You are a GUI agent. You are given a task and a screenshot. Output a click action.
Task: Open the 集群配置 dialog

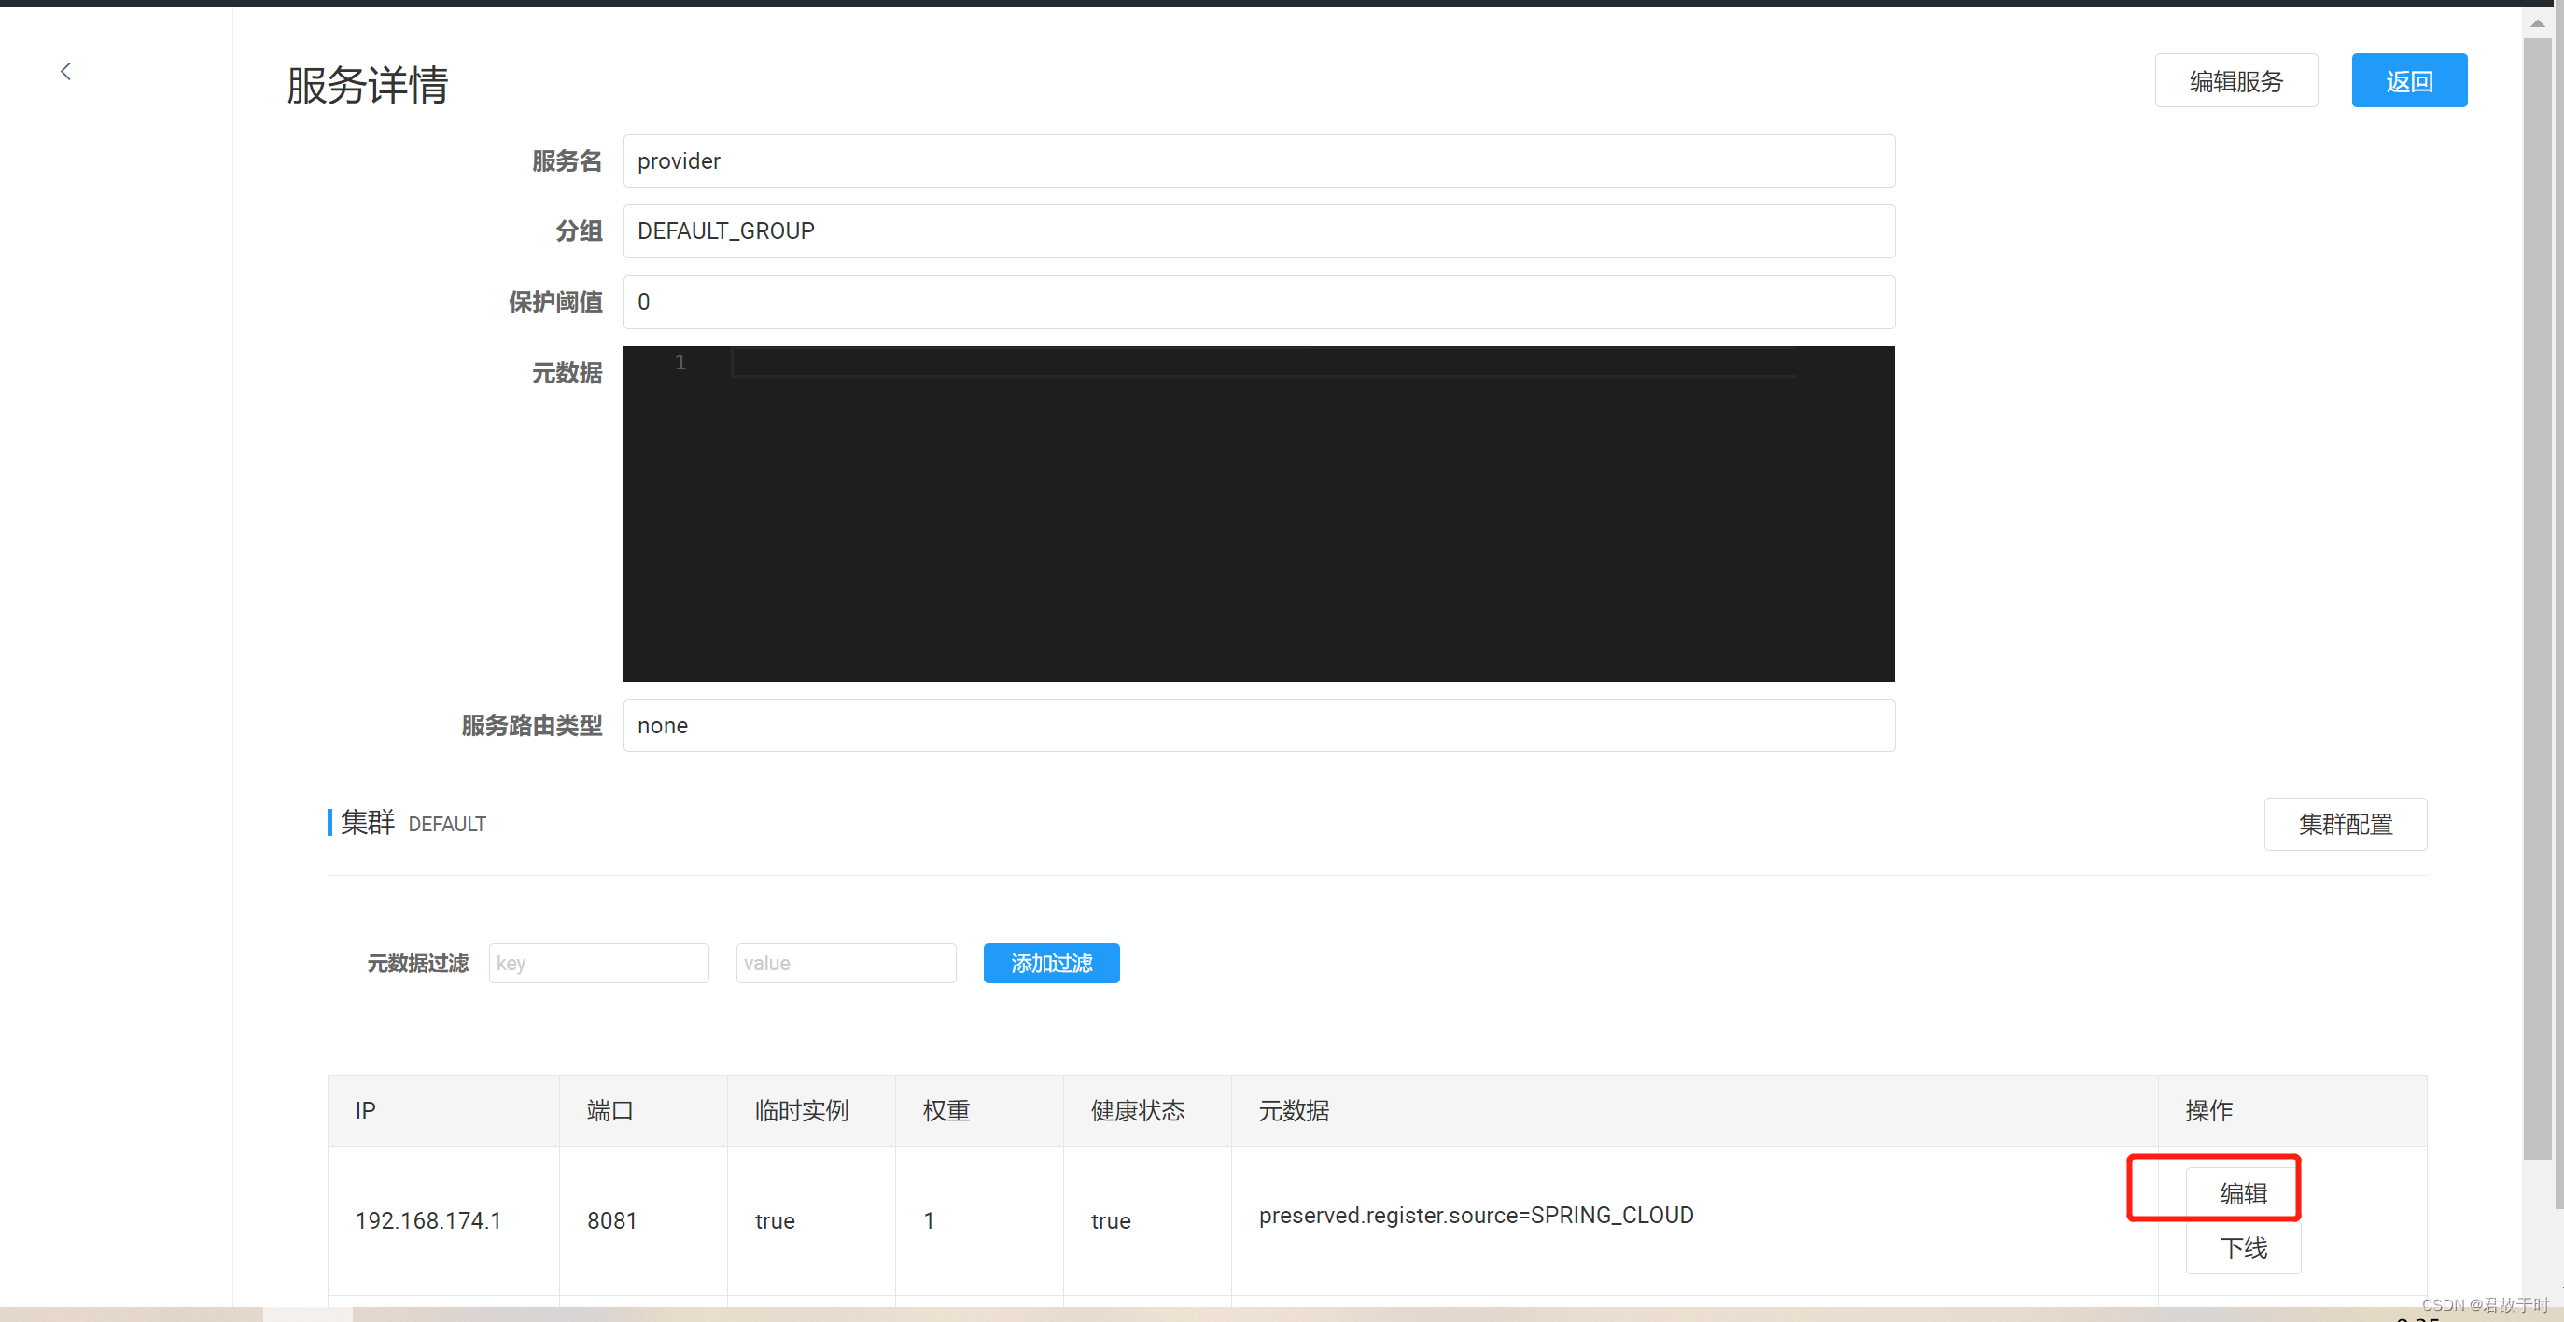coord(2345,824)
